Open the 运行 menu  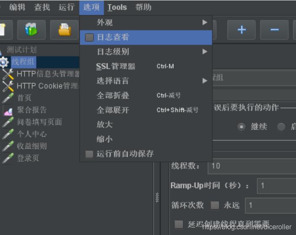point(67,7)
